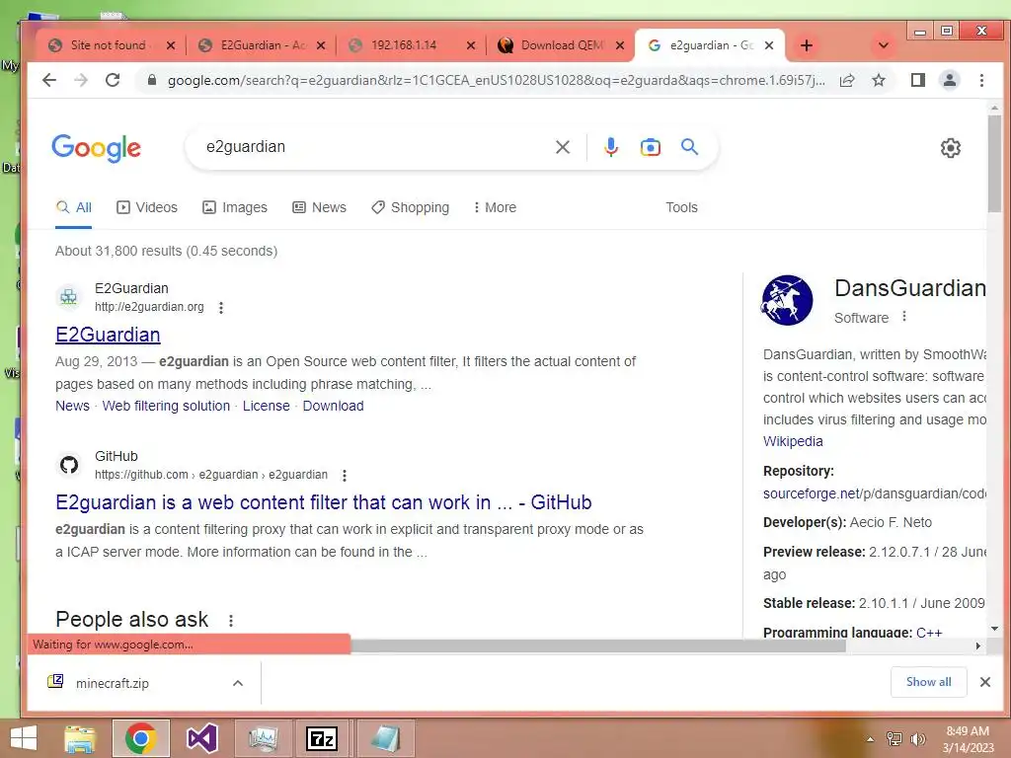1011x758 pixels.
Task: Select the Shopping search filter
Action: pos(410,207)
